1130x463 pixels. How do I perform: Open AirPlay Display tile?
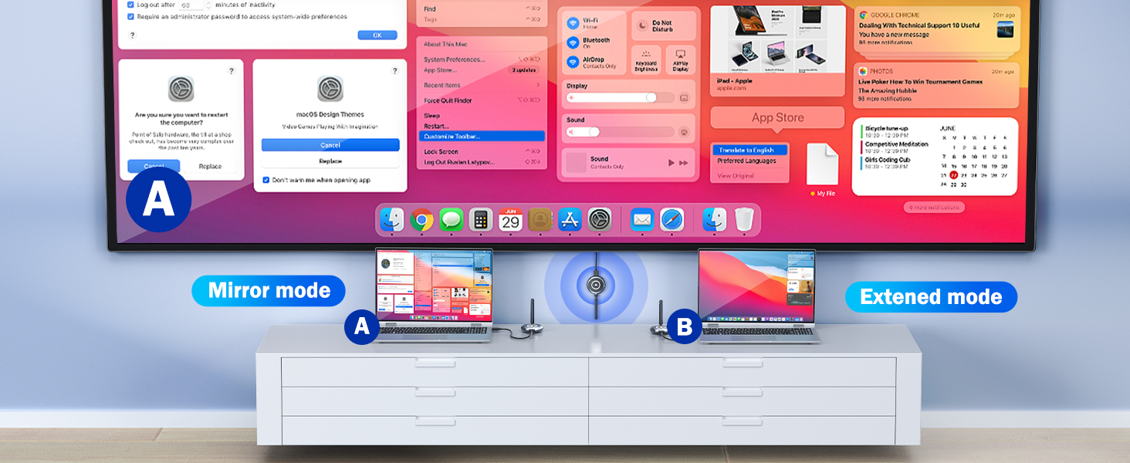[x=680, y=59]
